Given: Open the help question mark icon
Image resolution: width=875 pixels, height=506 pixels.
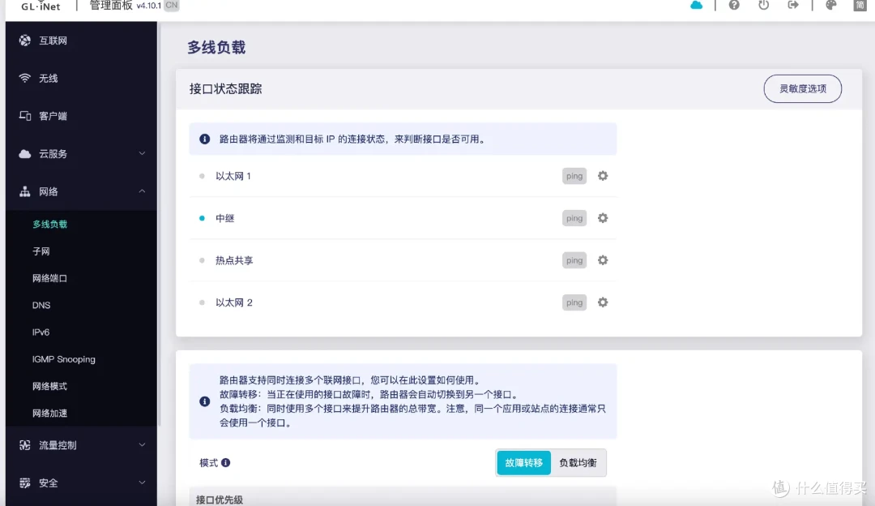Looking at the screenshot, I should (x=734, y=5).
